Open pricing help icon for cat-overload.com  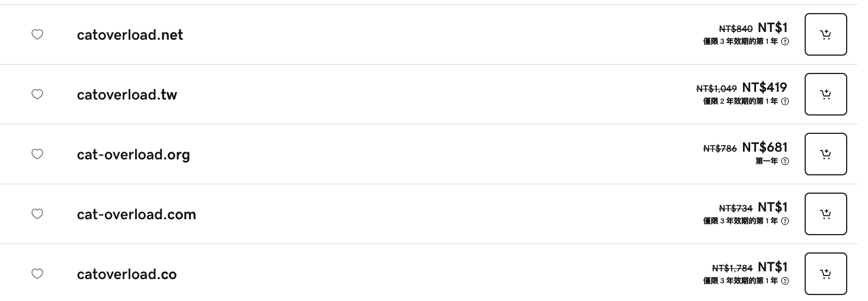pos(785,221)
